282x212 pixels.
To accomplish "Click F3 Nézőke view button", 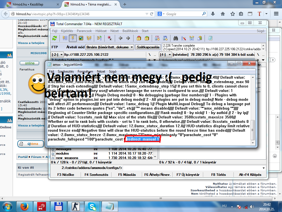I will [66, 174].
